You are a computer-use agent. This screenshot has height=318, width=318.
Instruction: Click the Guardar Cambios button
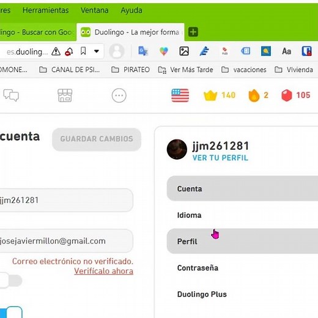(97, 139)
